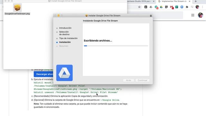This screenshot has width=206, height=116.
Task: Open the Google apps grid
Action: 193,15
